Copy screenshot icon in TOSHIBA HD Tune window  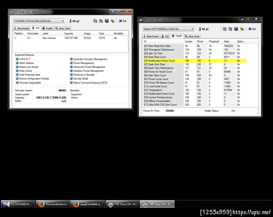click(101, 21)
